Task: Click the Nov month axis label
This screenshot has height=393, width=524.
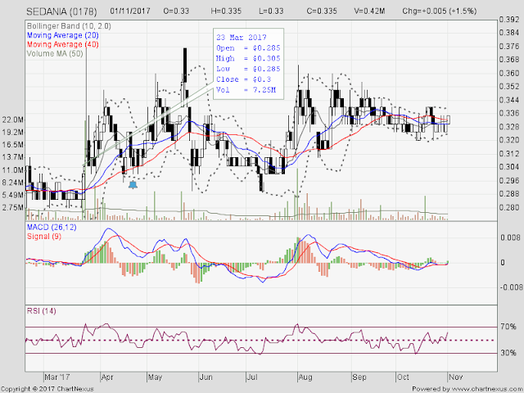Action: coord(455,377)
